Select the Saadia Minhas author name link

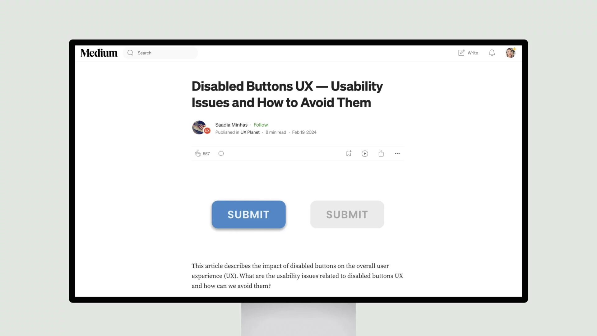(231, 125)
